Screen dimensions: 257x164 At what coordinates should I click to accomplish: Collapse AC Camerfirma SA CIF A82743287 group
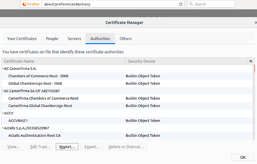[3, 91]
